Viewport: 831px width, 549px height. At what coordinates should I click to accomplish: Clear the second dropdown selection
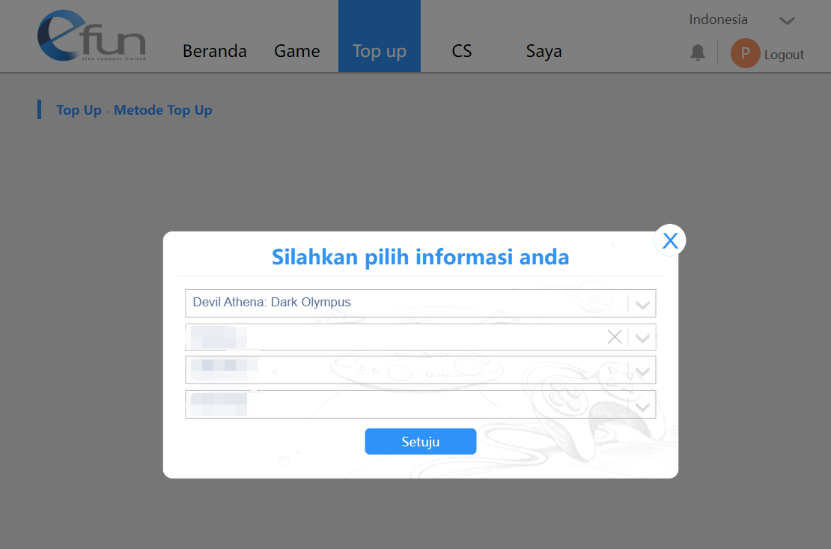coord(614,337)
